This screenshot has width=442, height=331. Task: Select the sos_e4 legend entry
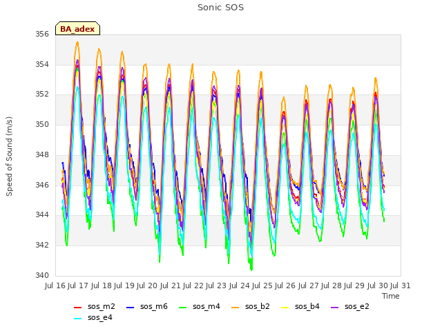click(93, 318)
